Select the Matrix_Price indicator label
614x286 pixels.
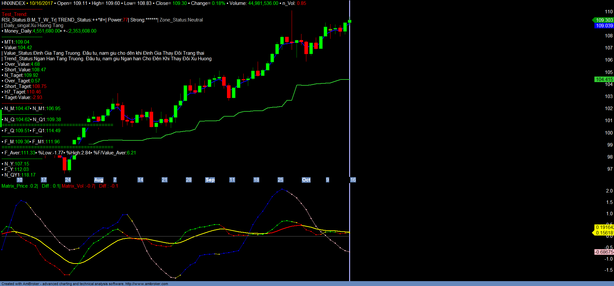19,186
